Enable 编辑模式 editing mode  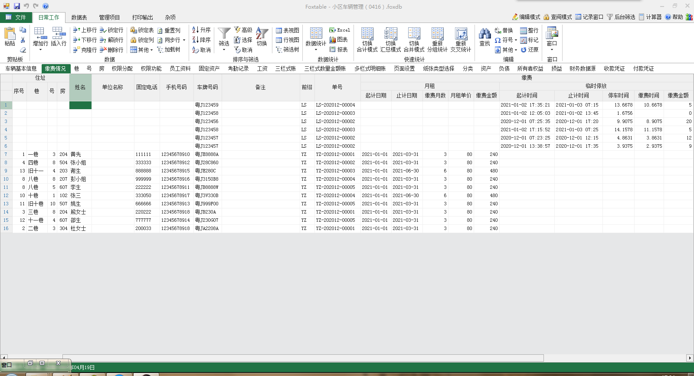coord(526,17)
